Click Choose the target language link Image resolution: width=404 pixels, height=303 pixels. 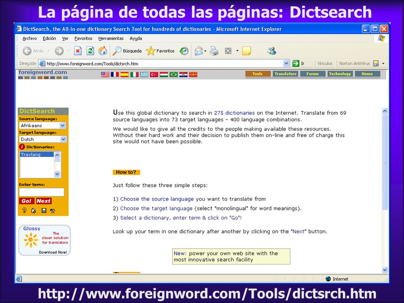[157, 208]
